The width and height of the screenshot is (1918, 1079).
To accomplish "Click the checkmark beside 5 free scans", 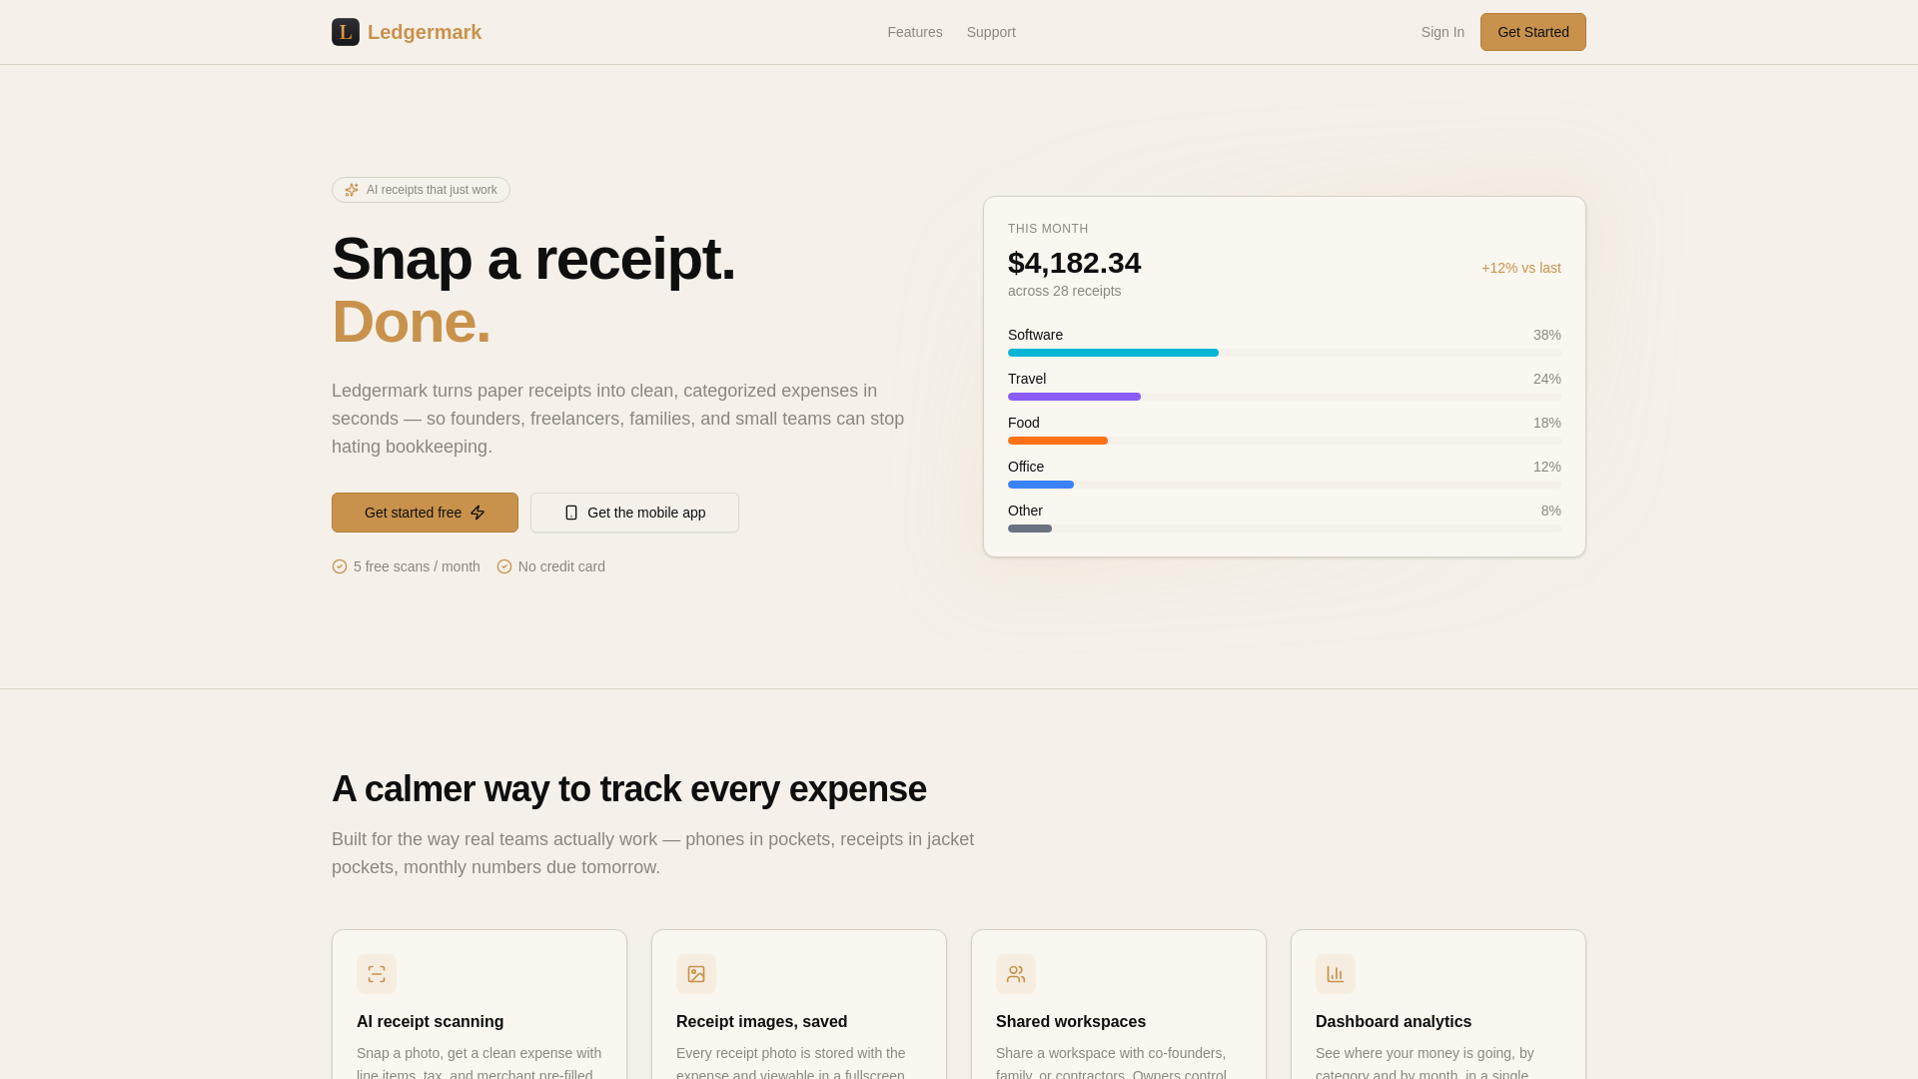I will pos(340,566).
